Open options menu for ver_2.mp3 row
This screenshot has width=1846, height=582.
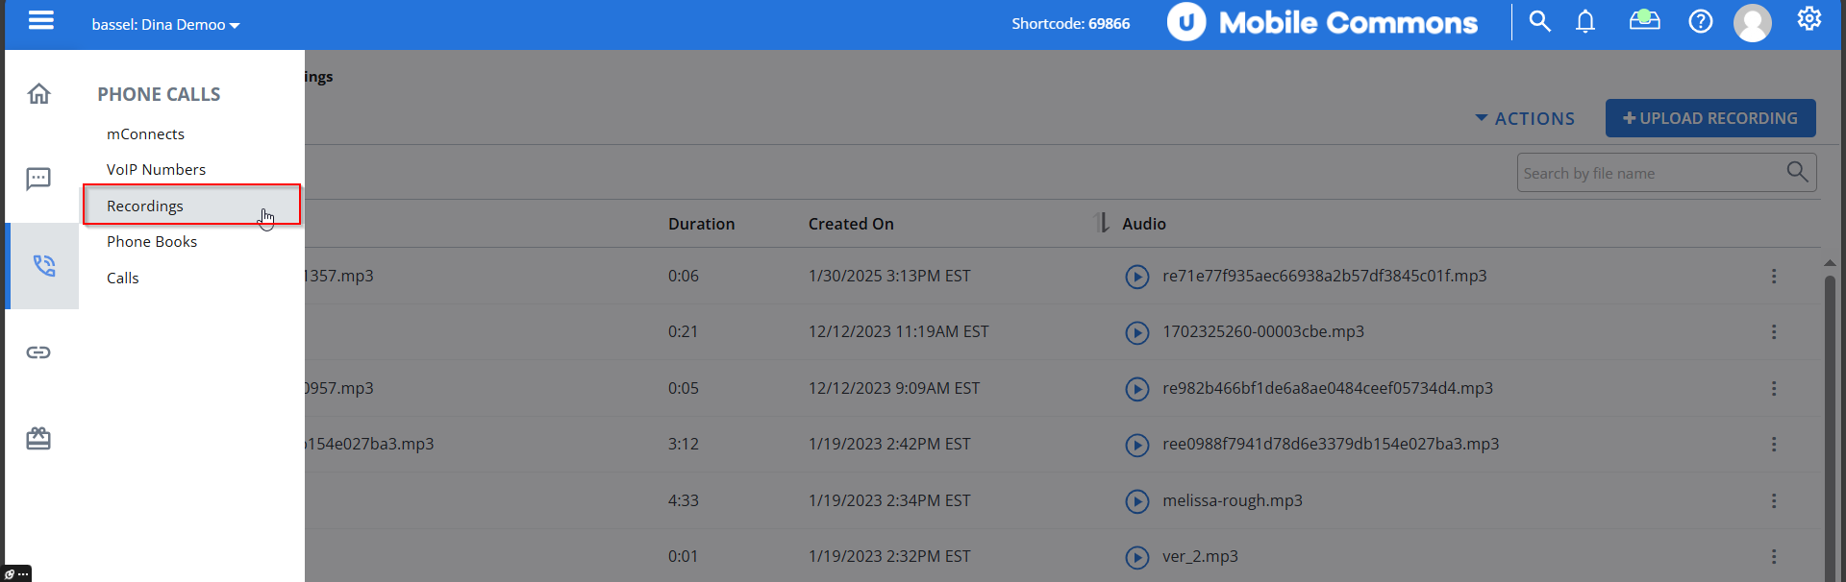click(1774, 557)
